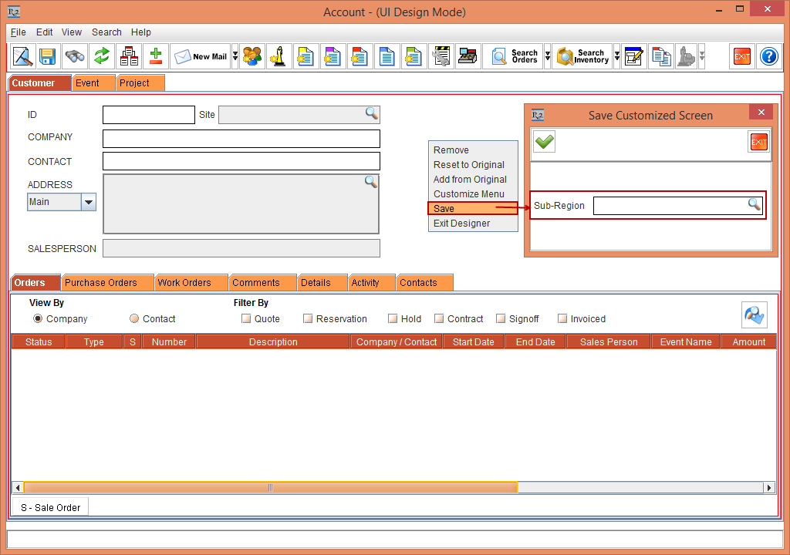Choose Exit Designer from context menu
790x555 pixels.
coord(461,224)
